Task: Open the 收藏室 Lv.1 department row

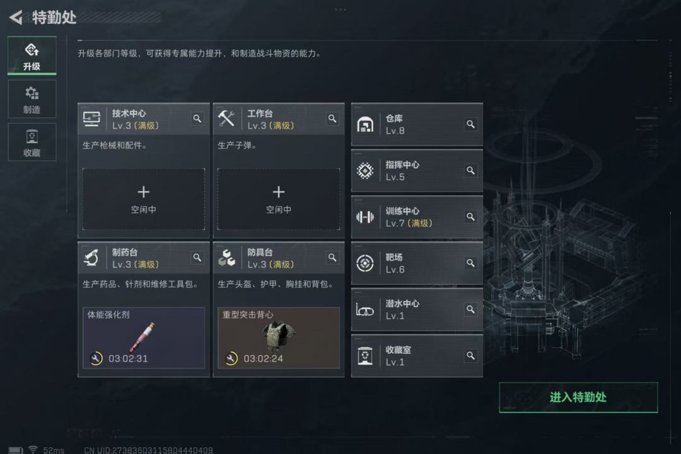Action: pos(417,356)
